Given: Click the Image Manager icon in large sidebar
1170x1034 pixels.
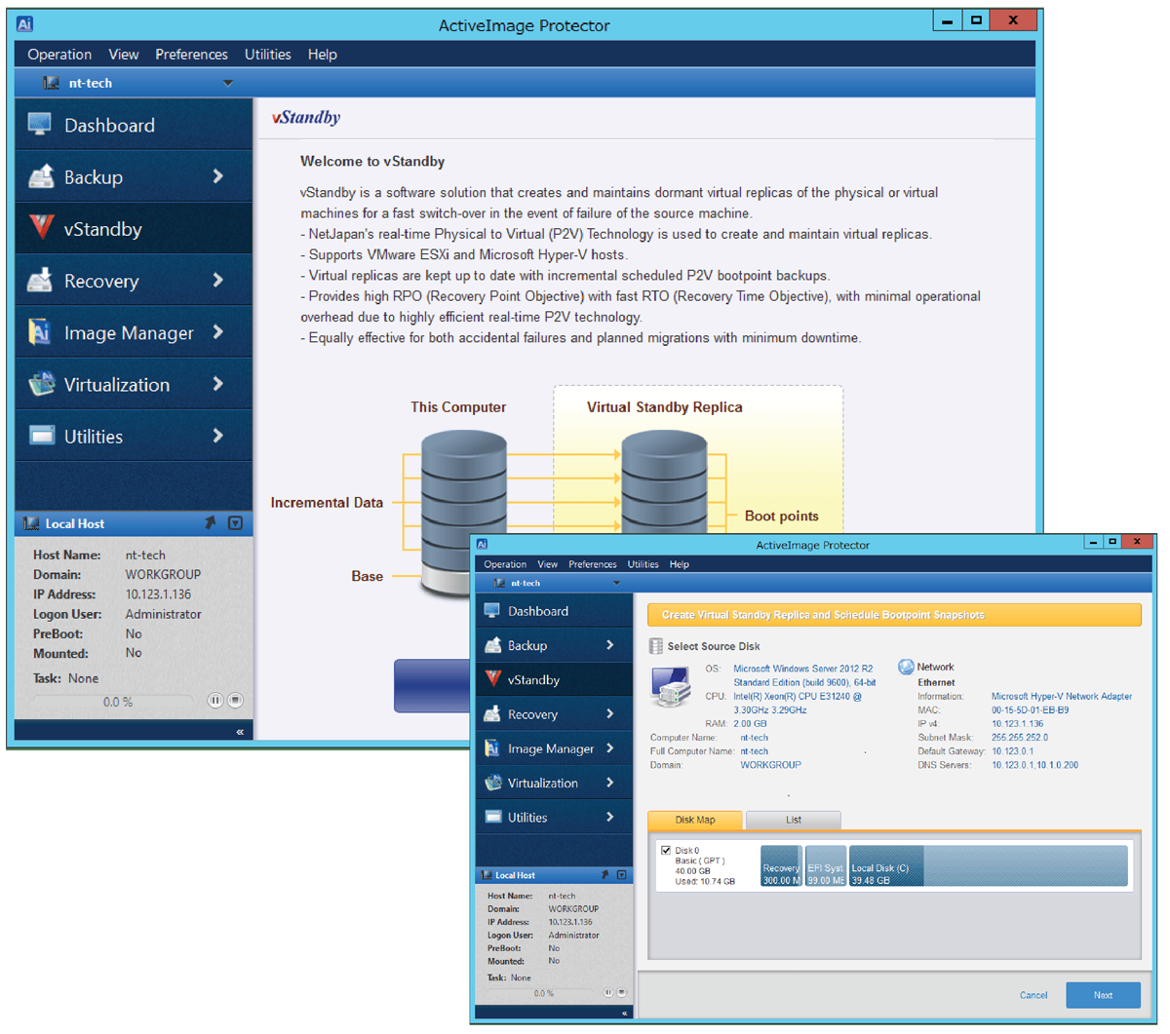Looking at the screenshot, I should [x=41, y=332].
